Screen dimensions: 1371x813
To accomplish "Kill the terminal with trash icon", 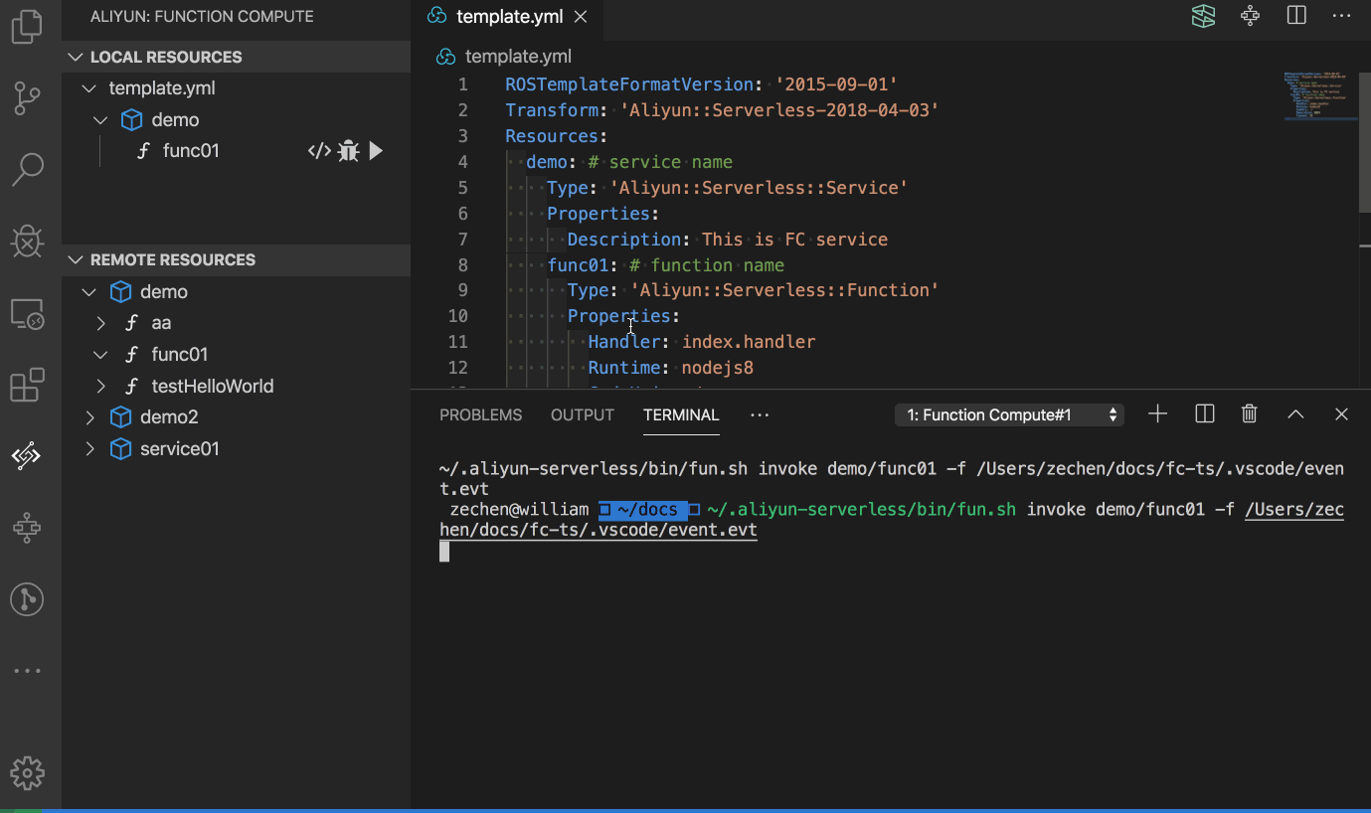I will (1250, 414).
